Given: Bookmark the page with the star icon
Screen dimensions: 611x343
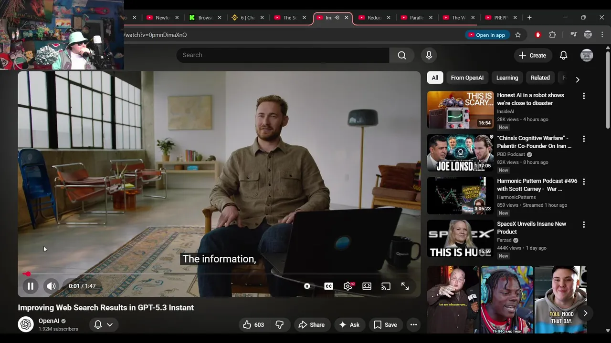Looking at the screenshot, I should coord(518,35).
